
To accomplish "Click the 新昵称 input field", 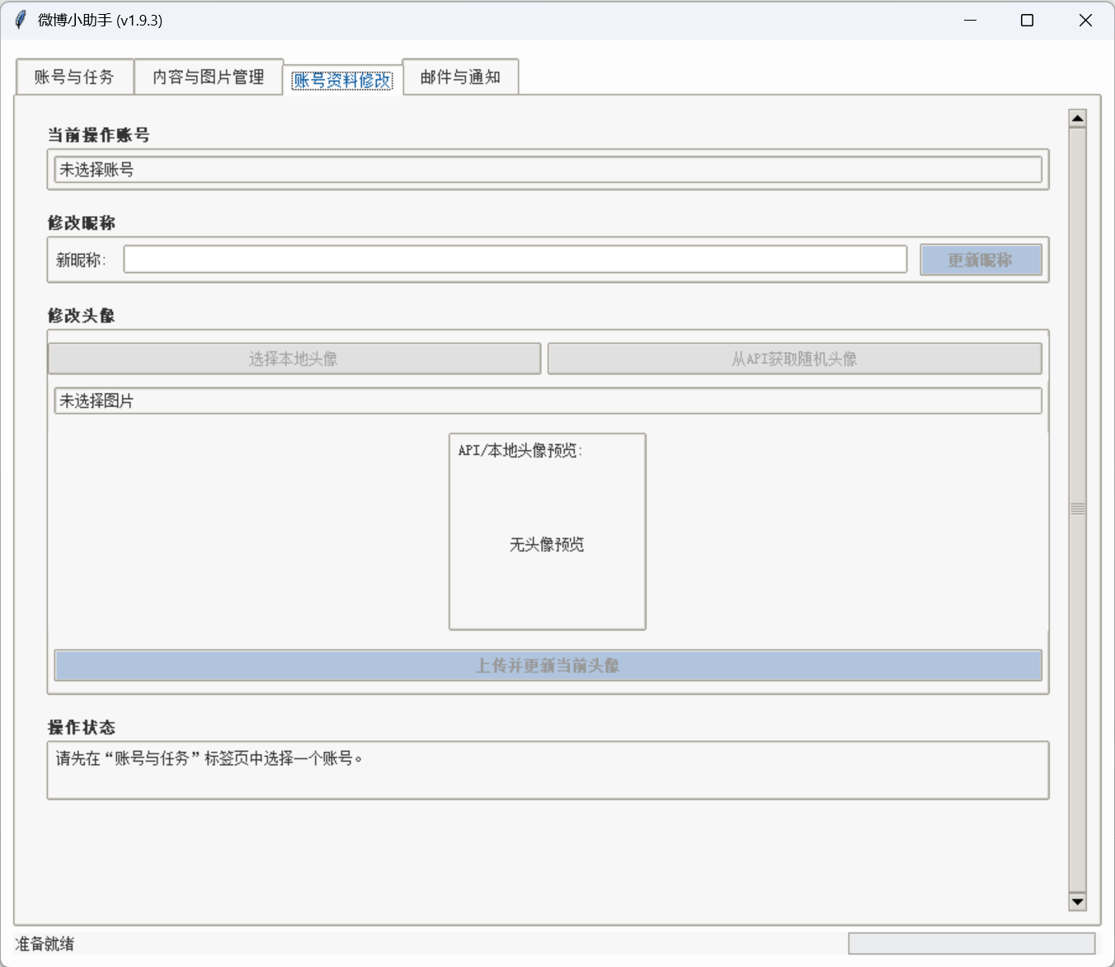I will click(515, 260).
